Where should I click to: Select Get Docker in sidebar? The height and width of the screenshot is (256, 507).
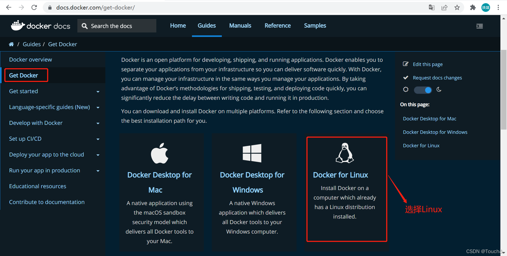24,75
